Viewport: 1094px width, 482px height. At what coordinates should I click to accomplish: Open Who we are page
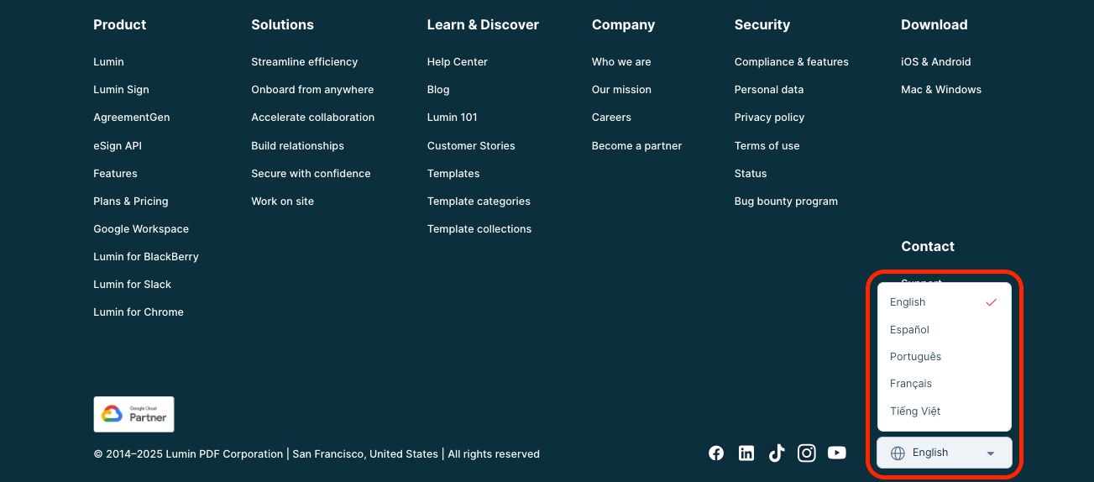pyautogui.click(x=621, y=62)
